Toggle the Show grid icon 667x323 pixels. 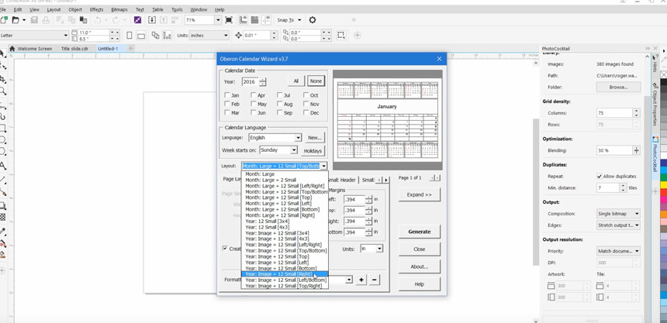[x=255, y=20]
